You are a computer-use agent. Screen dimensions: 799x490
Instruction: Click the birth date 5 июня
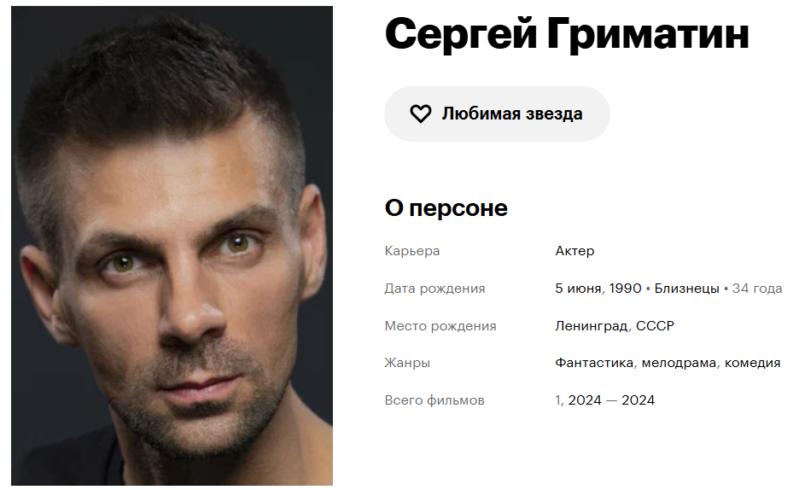pyautogui.click(x=579, y=289)
